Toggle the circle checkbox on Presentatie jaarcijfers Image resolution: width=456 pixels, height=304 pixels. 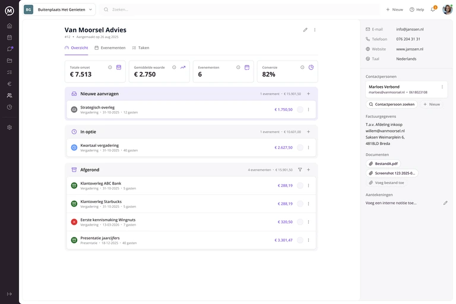click(x=300, y=240)
